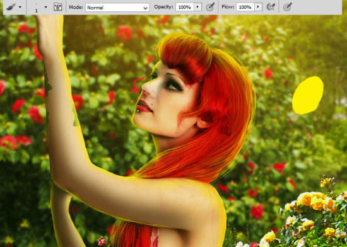
Task: Select the Brush tool preset icon
Action: point(10,7)
